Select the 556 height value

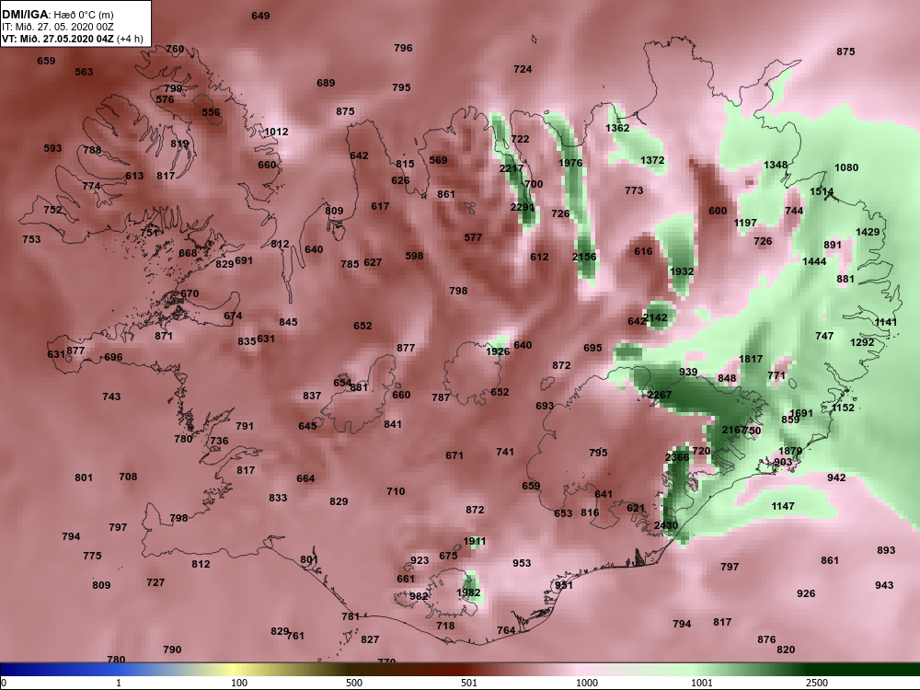pyautogui.click(x=211, y=112)
